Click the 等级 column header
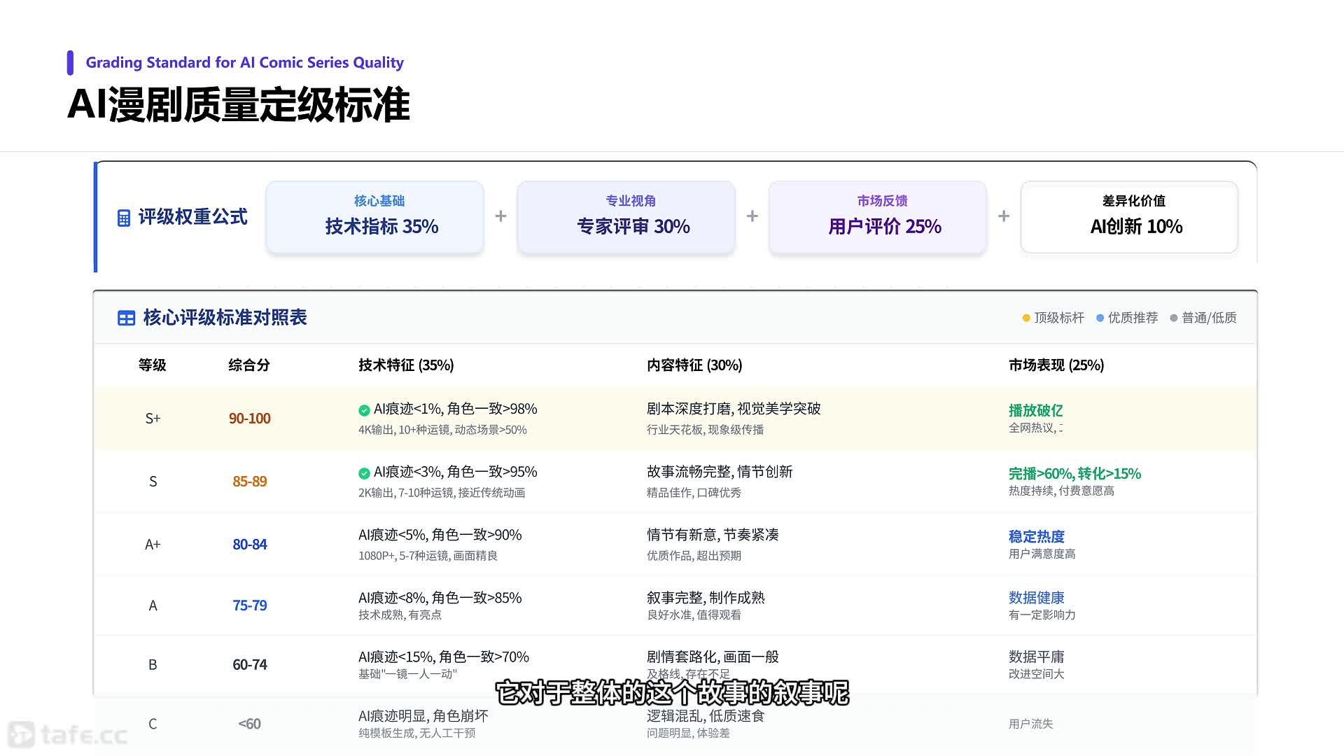1344x756 pixels. point(152,365)
